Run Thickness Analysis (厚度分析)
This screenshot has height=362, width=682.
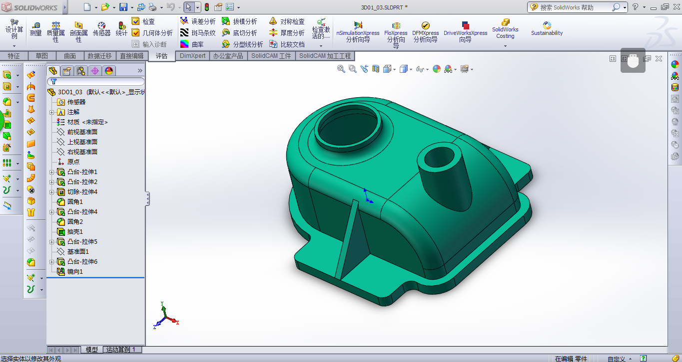pos(287,33)
